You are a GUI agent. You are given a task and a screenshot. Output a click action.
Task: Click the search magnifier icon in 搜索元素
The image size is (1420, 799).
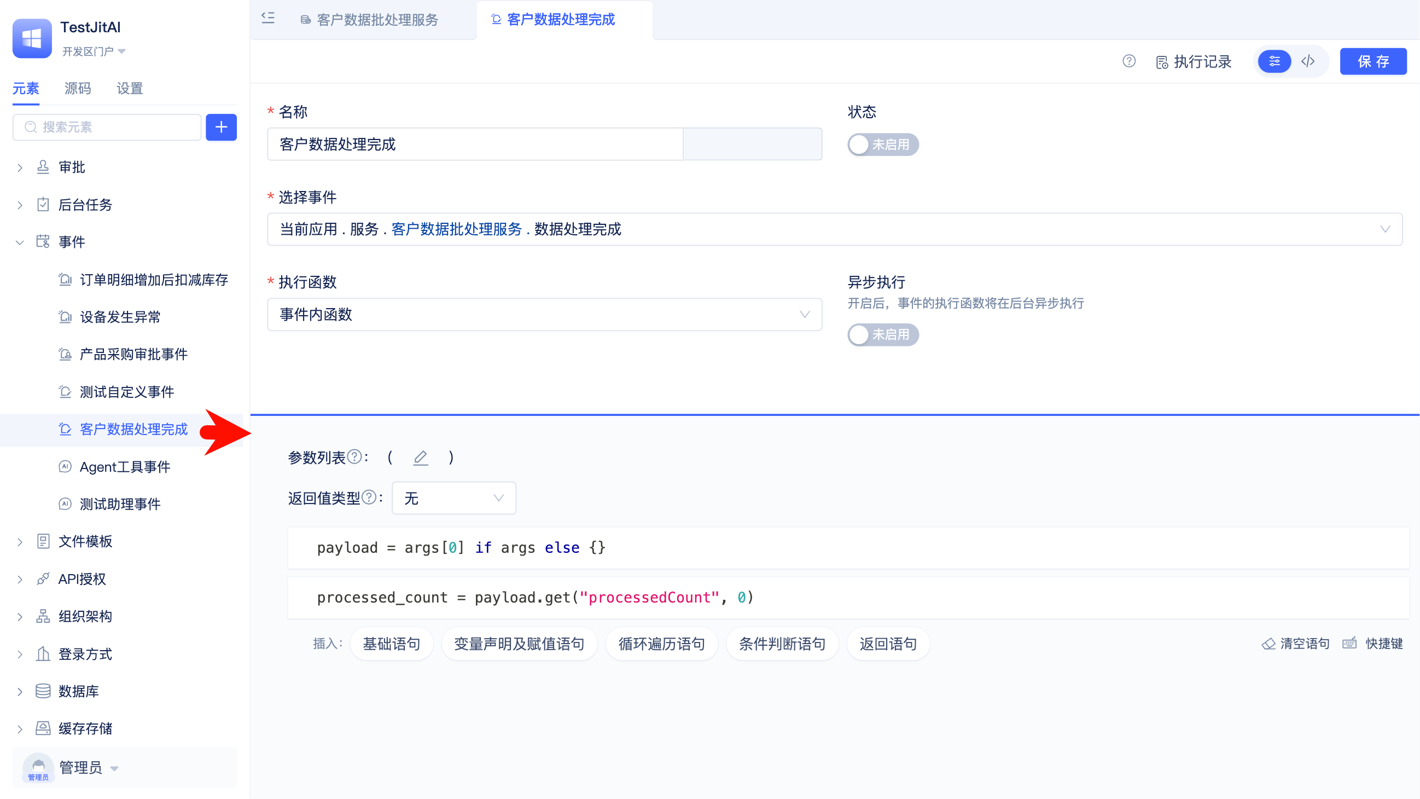pos(31,128)
